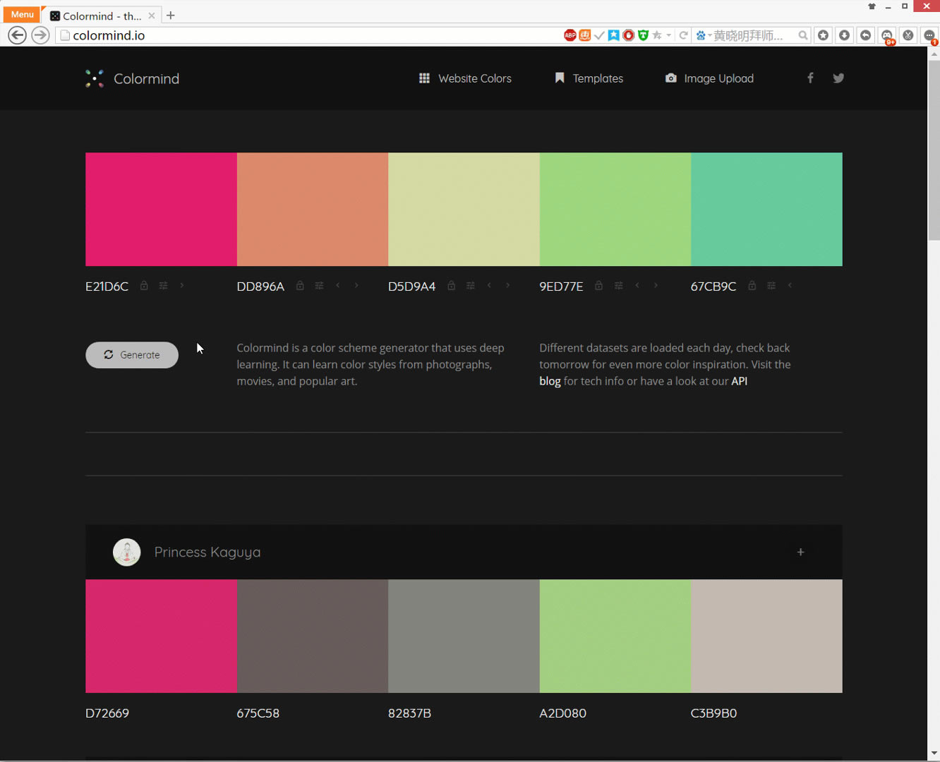Click the D72669 Kaguya swatch
The height and width of the screenshot is (762, 940).
(161, 636)
